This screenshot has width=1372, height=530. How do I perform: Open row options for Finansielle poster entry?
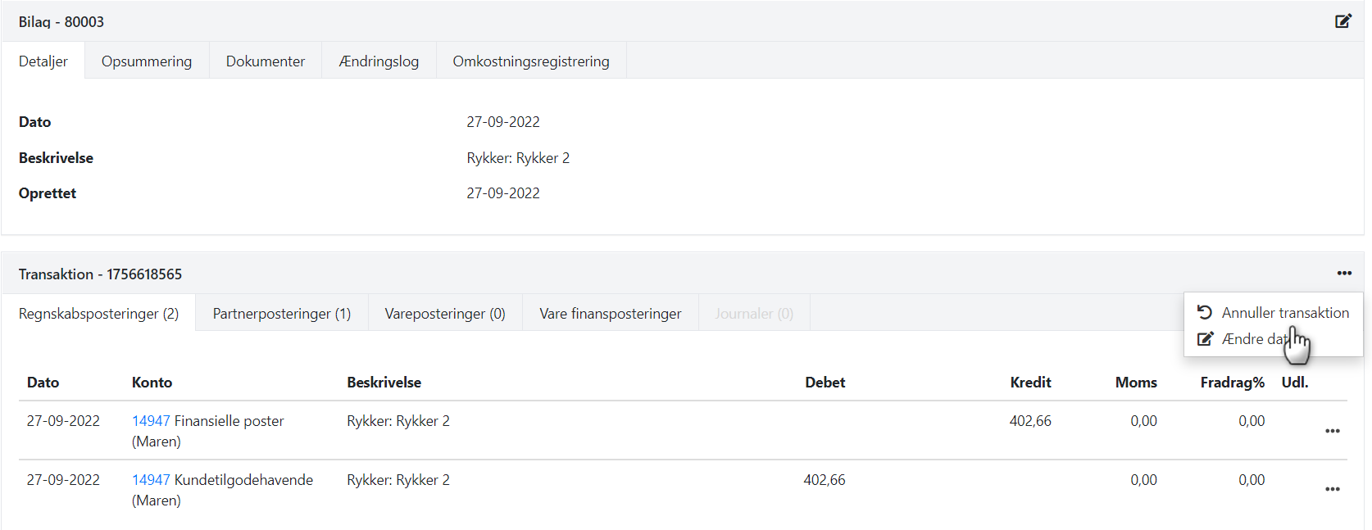point(1333,431)
